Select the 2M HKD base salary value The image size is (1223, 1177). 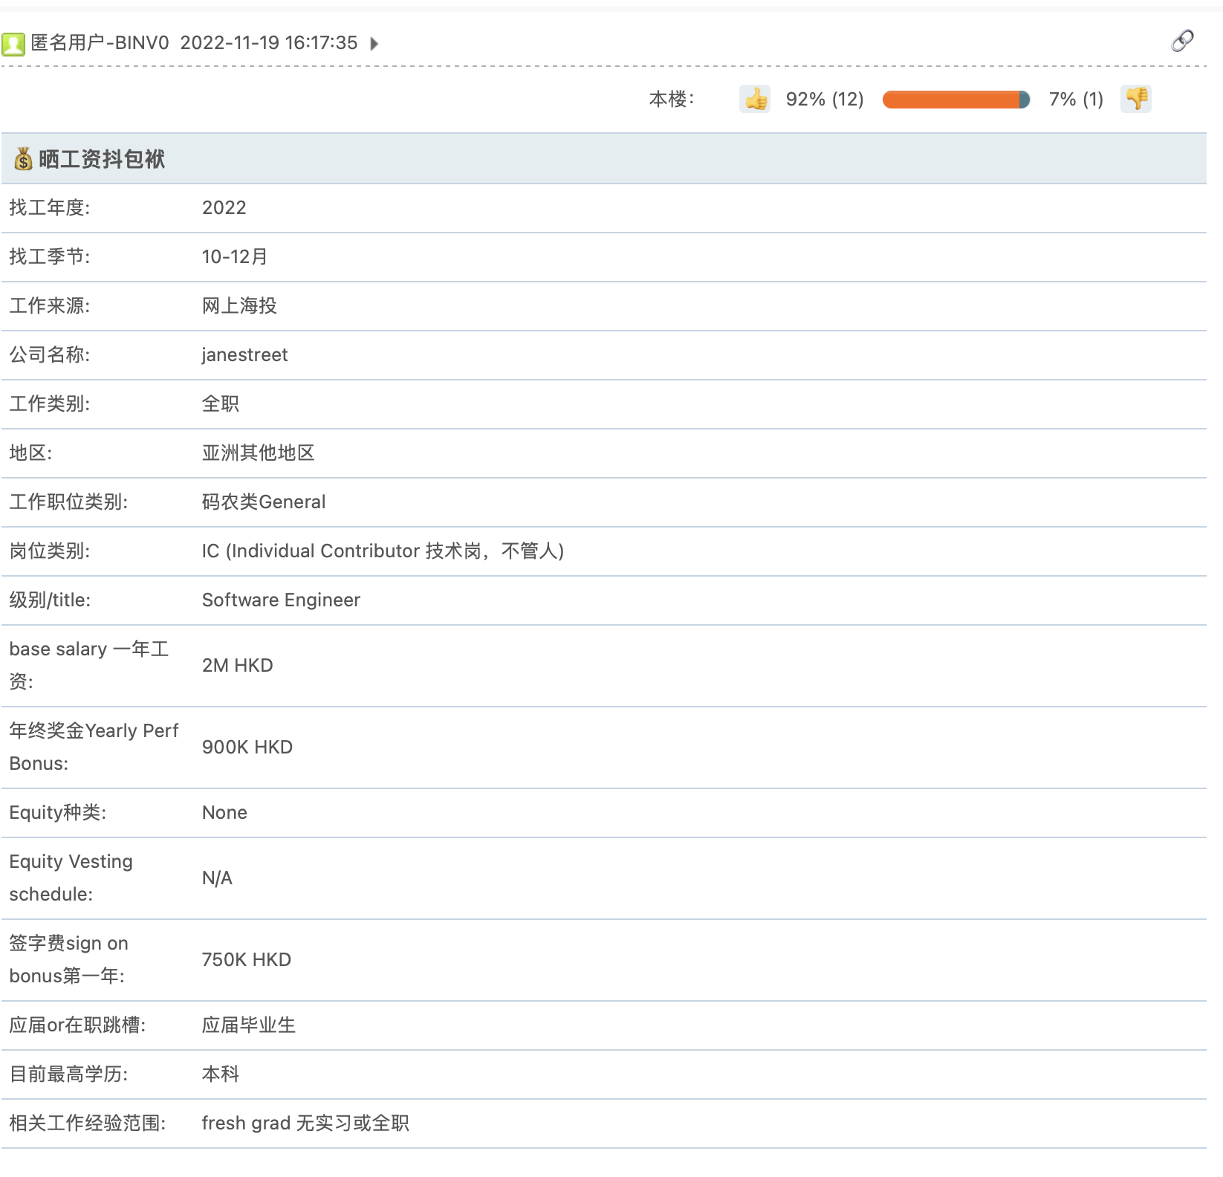tap(238, 665)
